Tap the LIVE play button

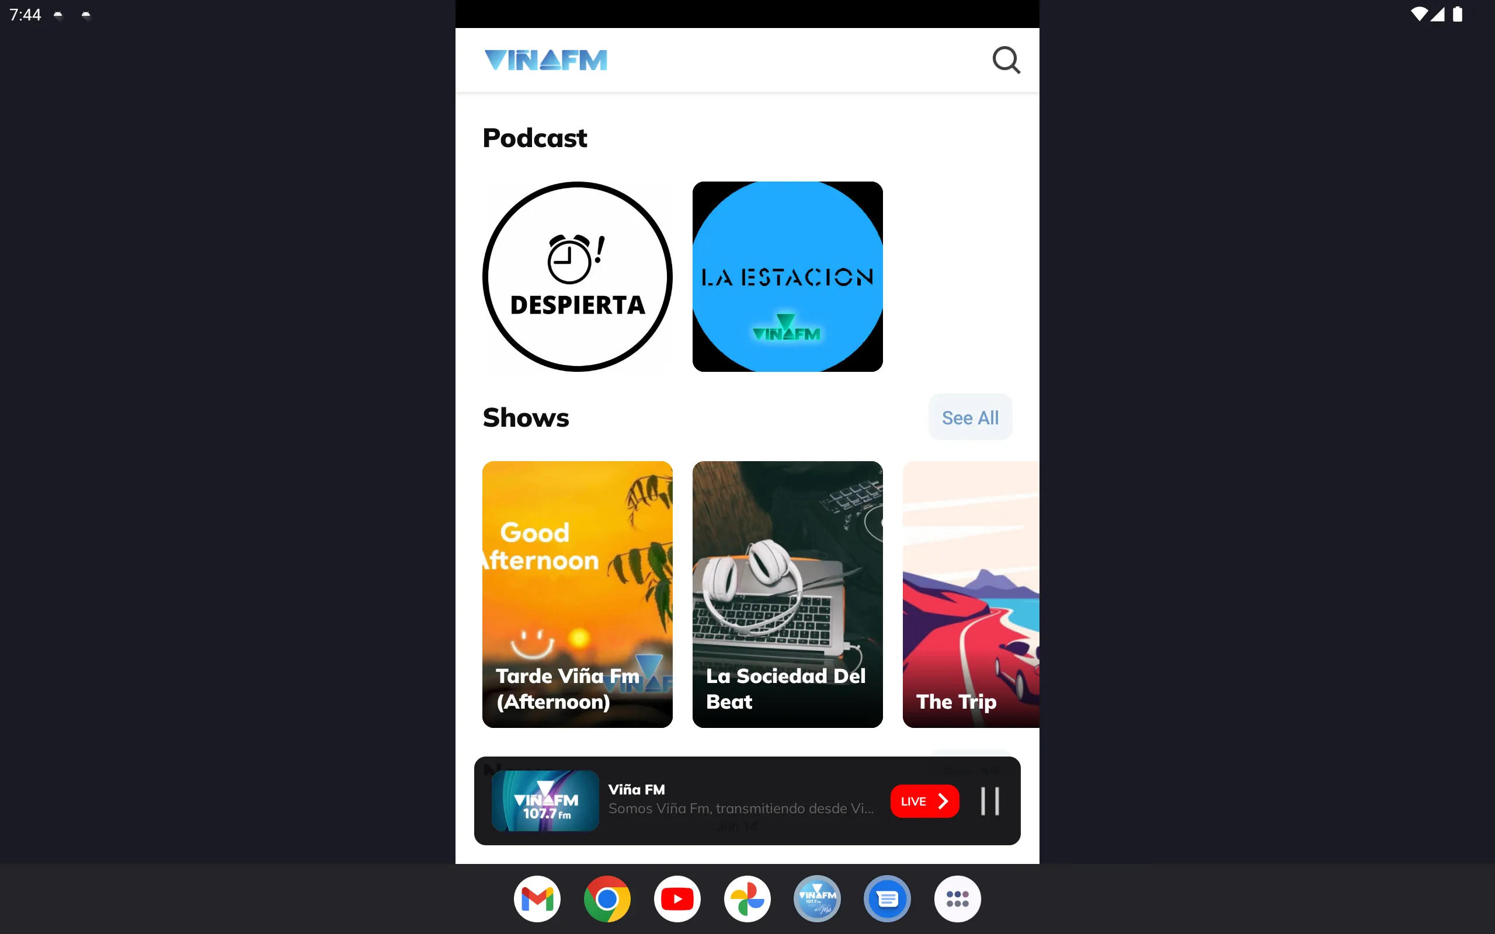tap(924, 801)
